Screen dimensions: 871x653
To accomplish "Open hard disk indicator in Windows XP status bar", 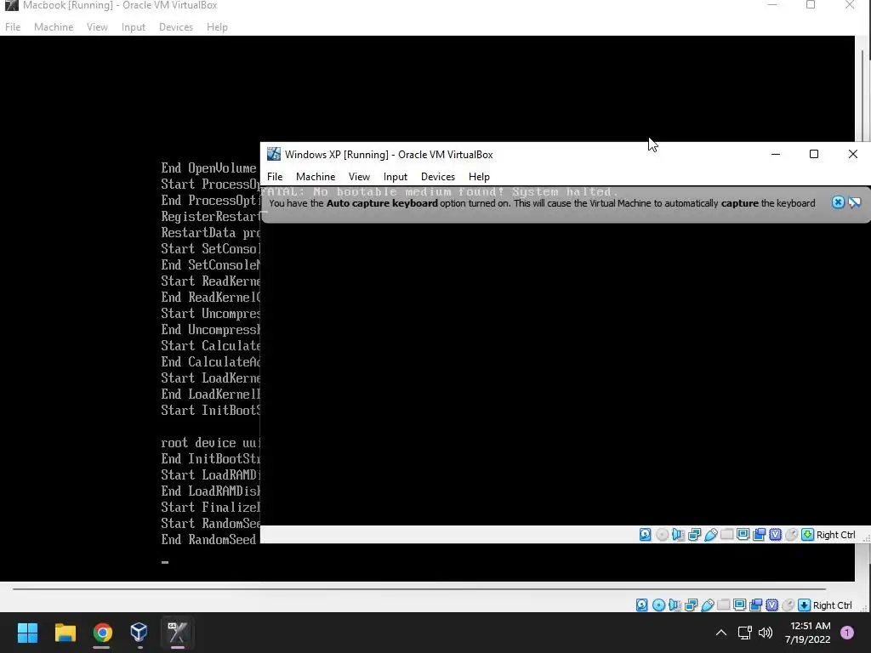I will (645, 535).
